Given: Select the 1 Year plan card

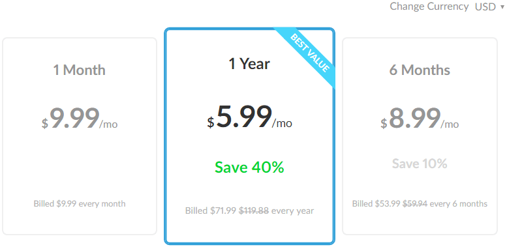Looking at the screenshot, I should pos(249,136).
